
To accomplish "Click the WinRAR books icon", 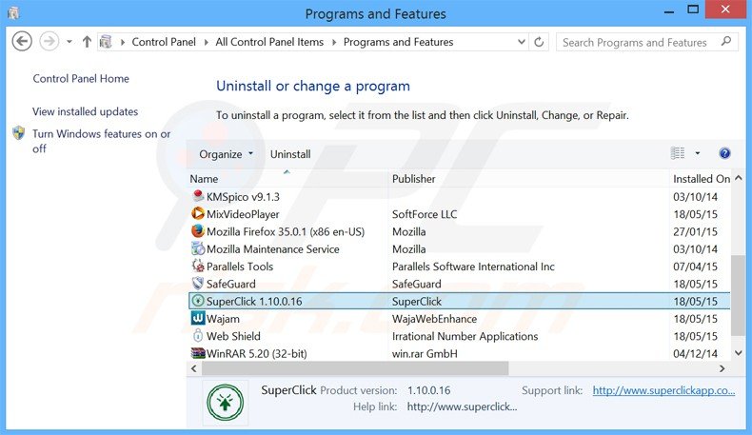I will (x=198, y=353).
